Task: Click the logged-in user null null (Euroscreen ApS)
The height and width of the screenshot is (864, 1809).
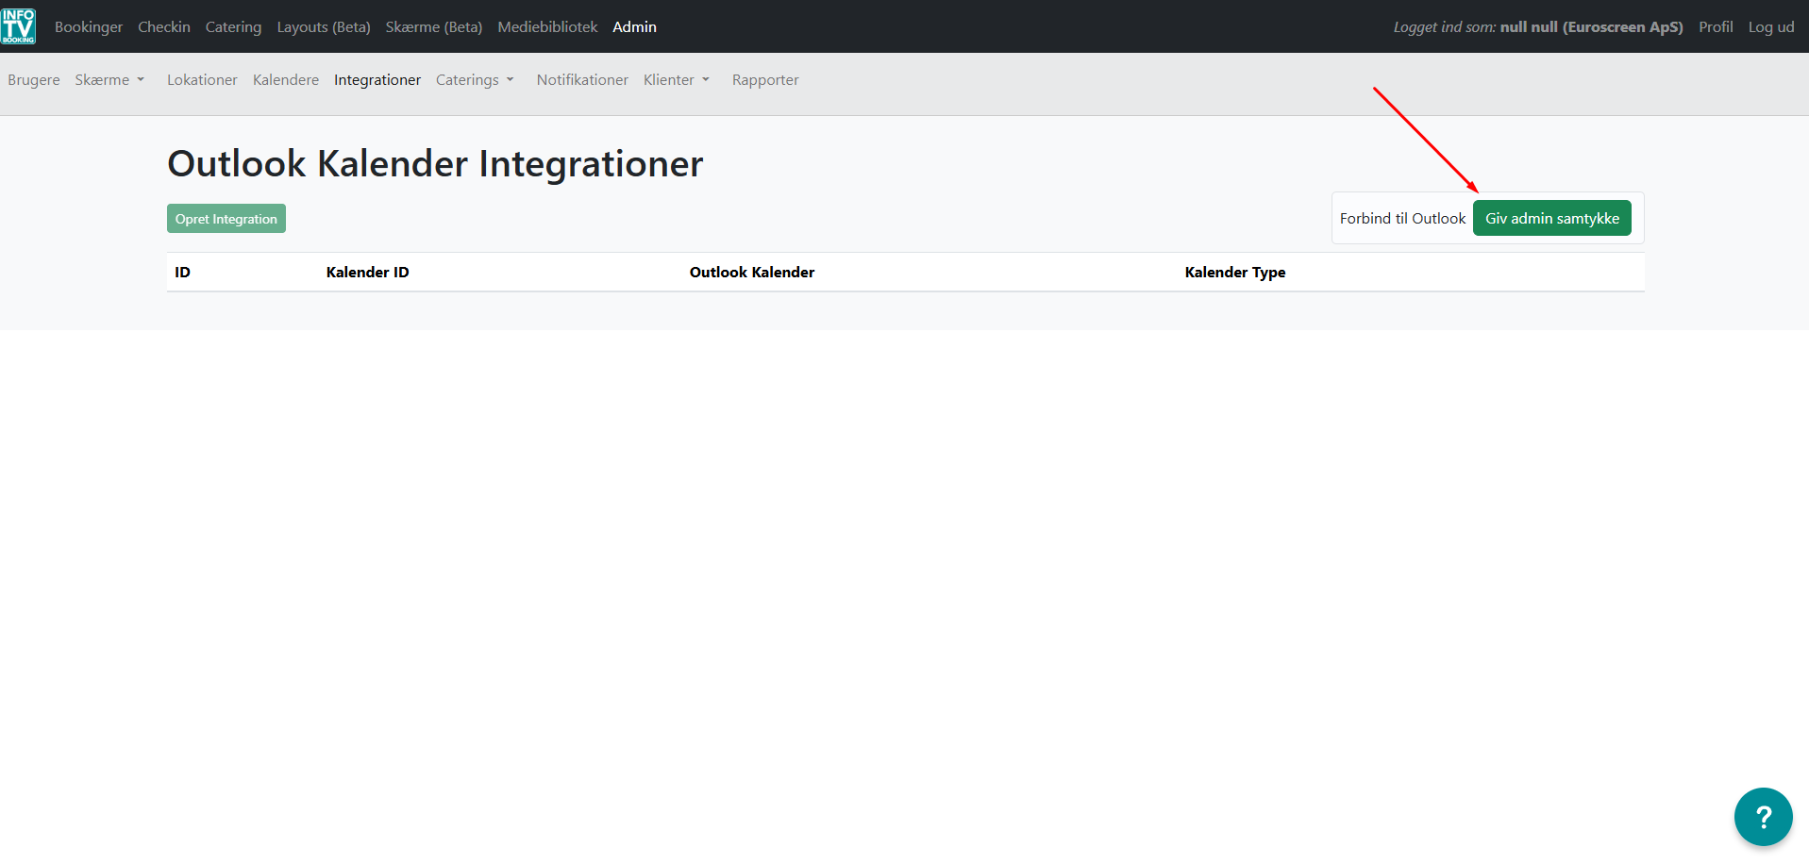Action: click(x=1591, y=27)
